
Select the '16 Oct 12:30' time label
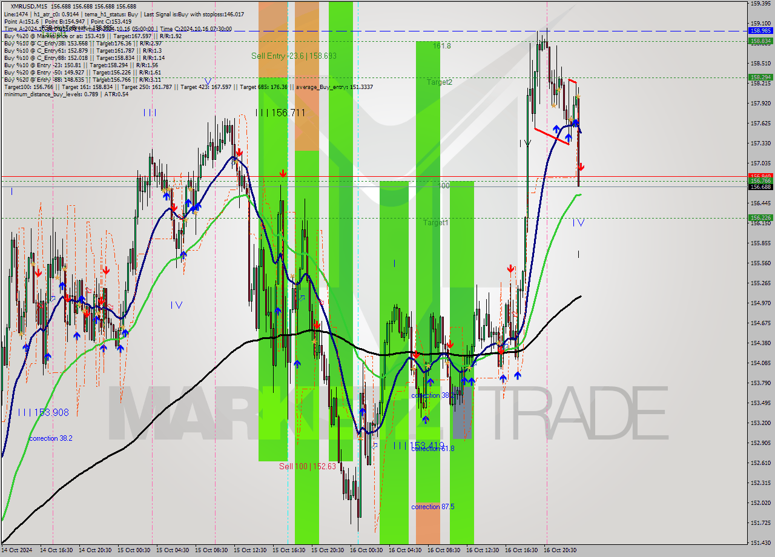[483, 550]
